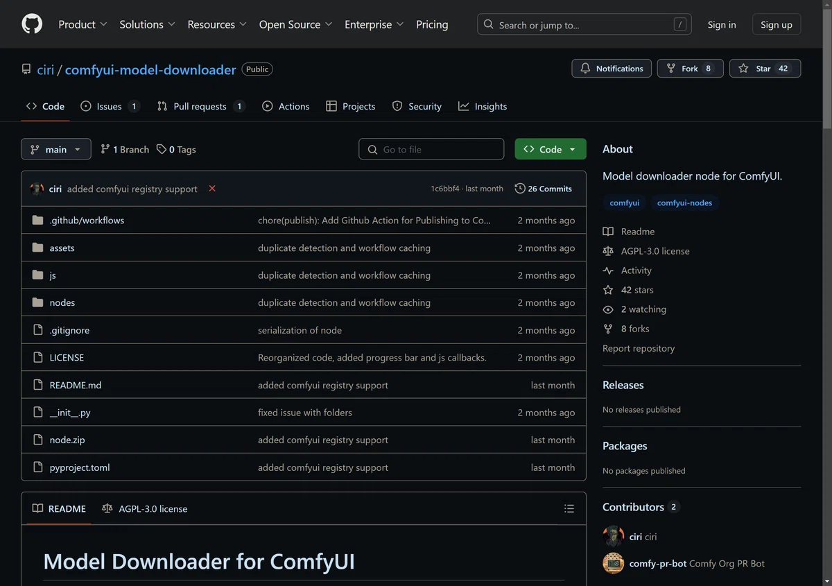The height and width of the screenshot is (586, 832).
Task: Open the comfyui-model-downloader repo name link
Action: coord(150,70)
